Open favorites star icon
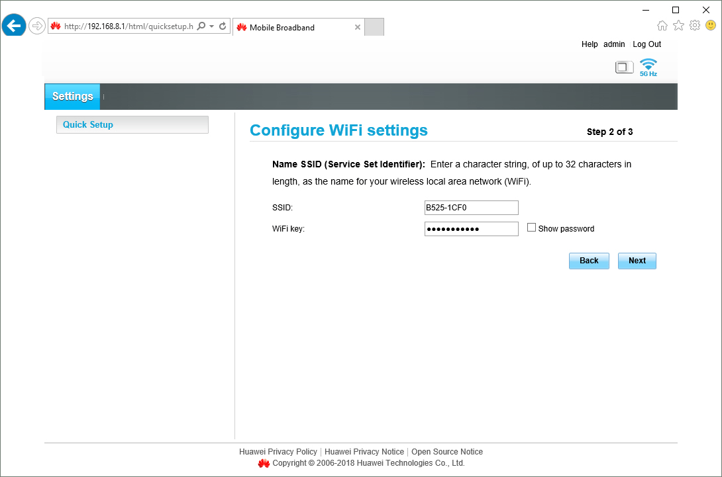This screenshot has width=722, height=477. (678, 26)
